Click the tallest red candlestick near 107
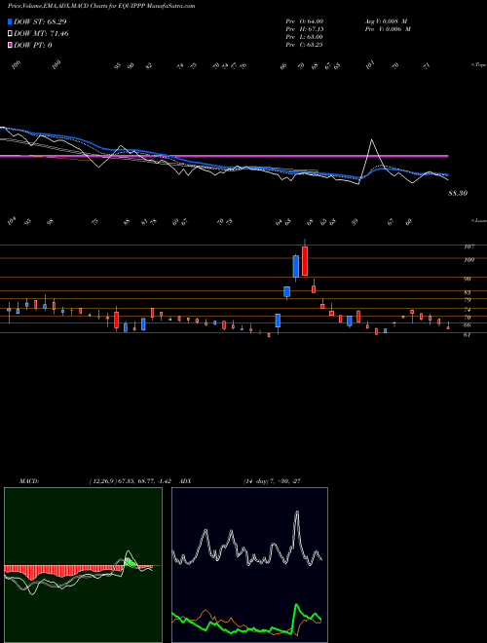 [305, 261]
